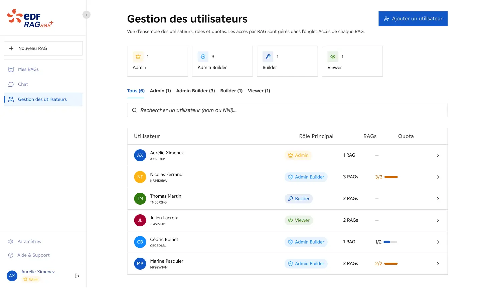The width and height of the screenshot is (488, 296).
Task: Click the Viewer role badge for Julien Lacroix
Action: tap(299, 220)
